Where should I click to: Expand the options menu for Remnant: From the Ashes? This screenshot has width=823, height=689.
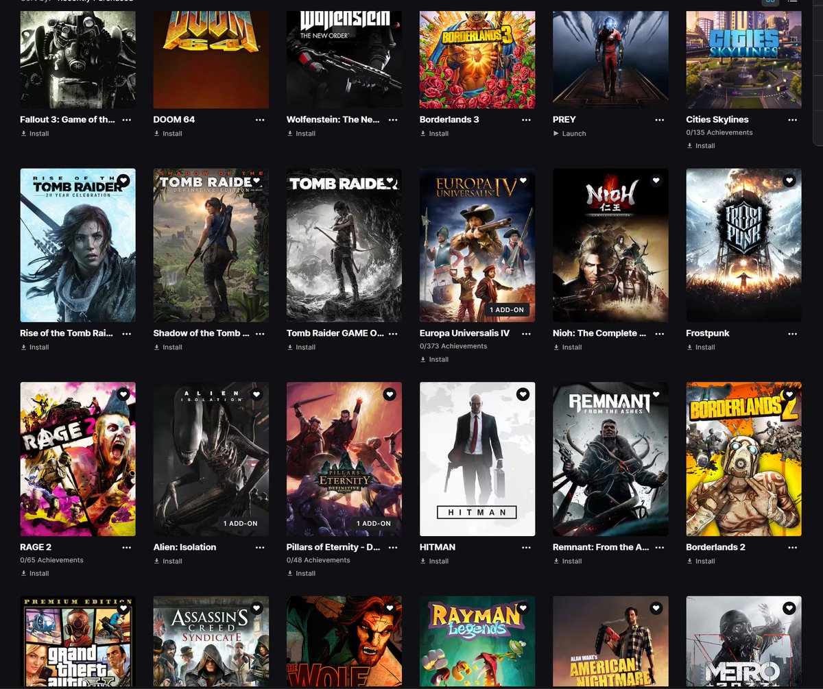659,547
